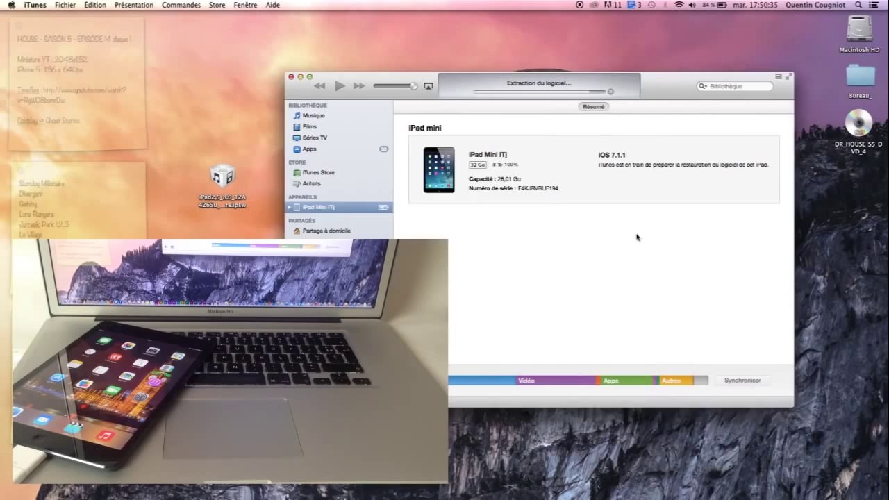Click the 32 Go capacity badge
The width and height of the screenshot is (889, 500).
(477, 165)
